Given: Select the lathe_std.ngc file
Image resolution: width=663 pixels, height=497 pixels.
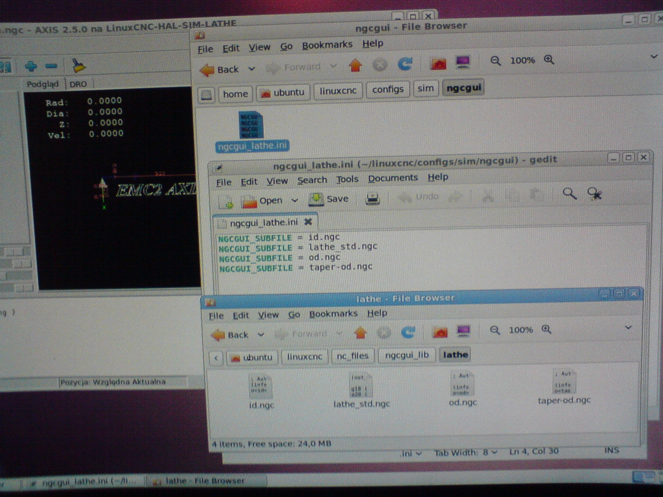Looking at the screenshot, I should pyautogui.click(x=361, y=390).
